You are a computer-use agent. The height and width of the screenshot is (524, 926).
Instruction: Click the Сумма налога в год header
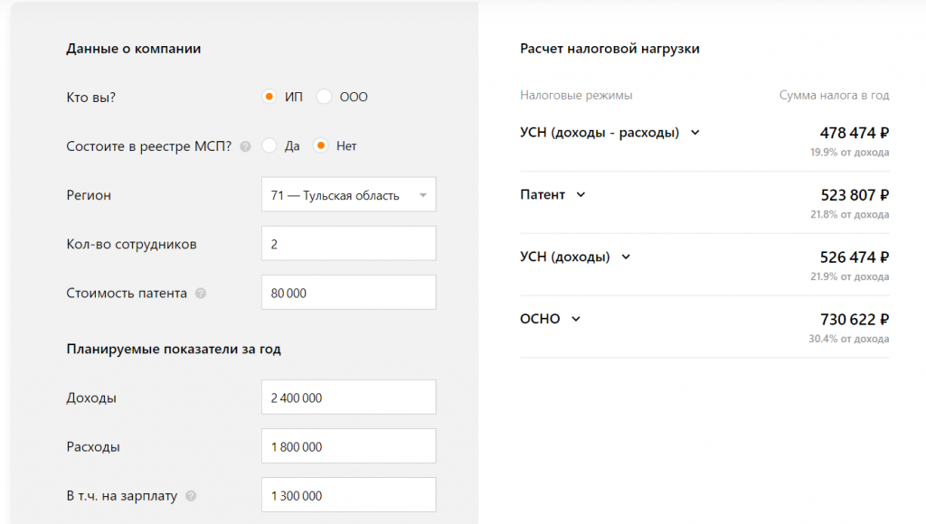click(x=834, y=95)
